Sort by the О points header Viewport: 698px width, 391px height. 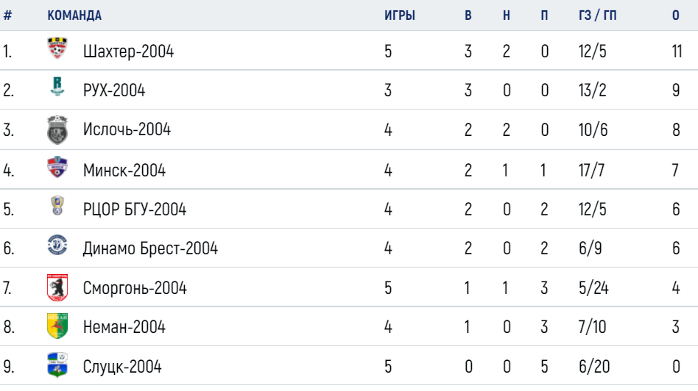pyautogui.click(x=676, y=15)
